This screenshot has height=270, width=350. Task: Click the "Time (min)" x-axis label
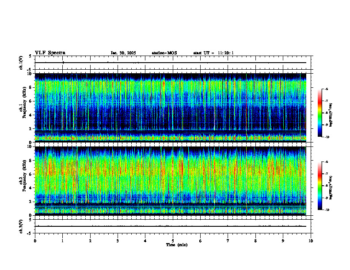coord(177,245)
